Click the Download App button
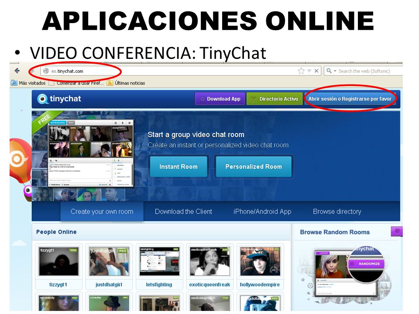Image resolution: width=419 pixels, height=314 pixels. pyautogui.click(x=220, y=99)
